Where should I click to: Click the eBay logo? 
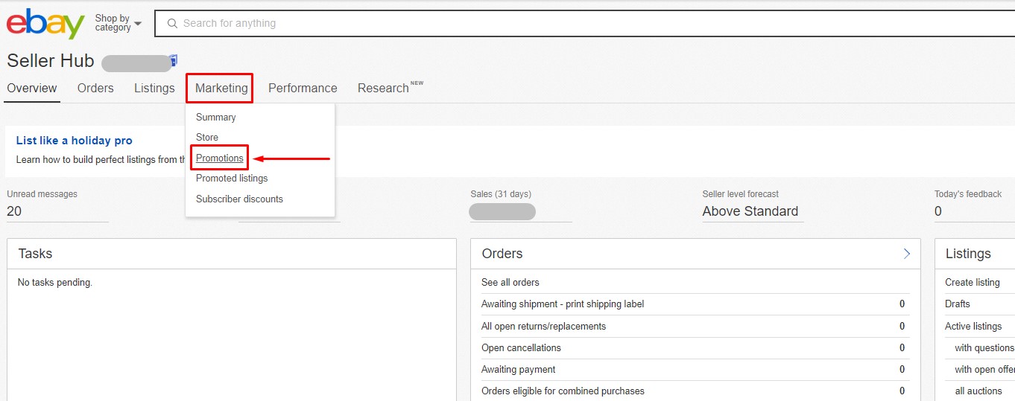(45, 24)
